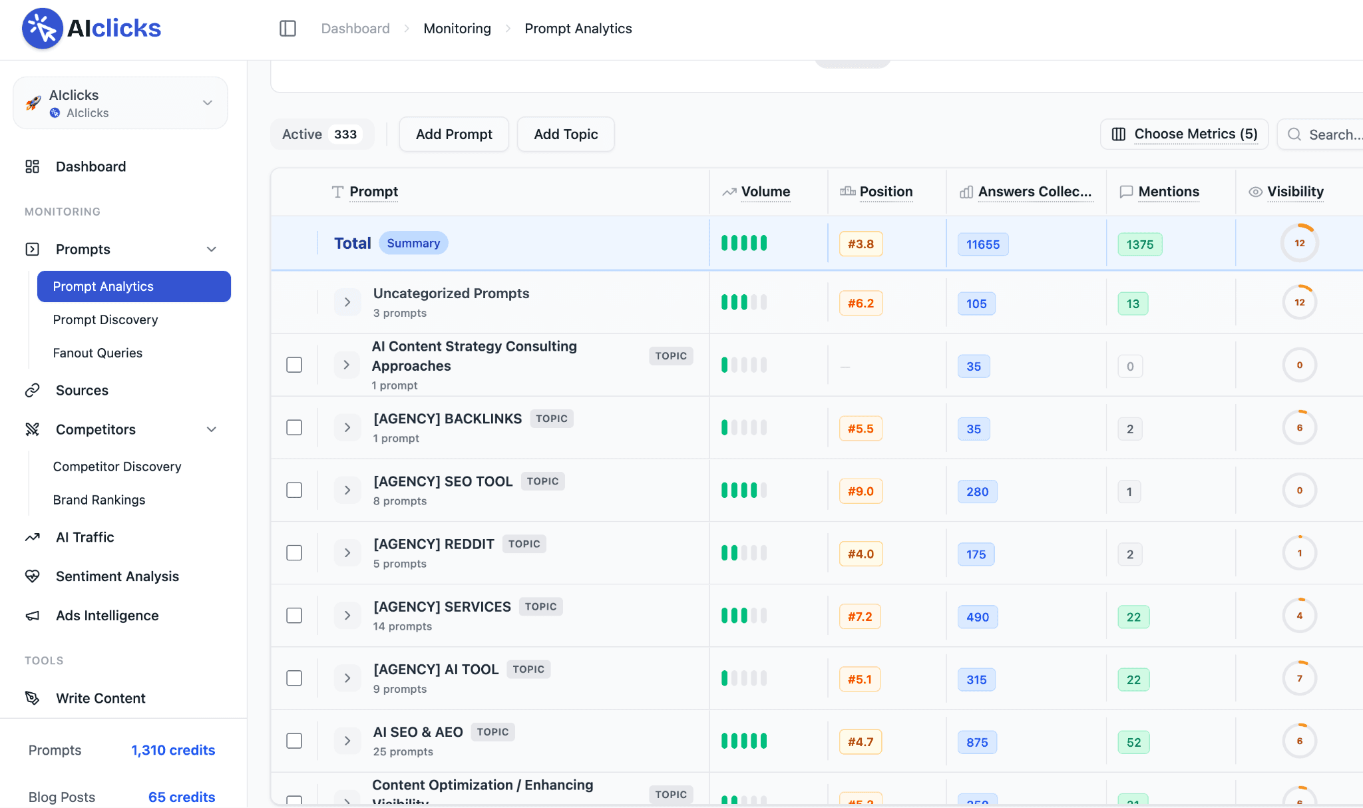Select the [AGENCY] SEO TOOL checkbox
Viewport: 1363px width, 808px height.
(294, 490)
